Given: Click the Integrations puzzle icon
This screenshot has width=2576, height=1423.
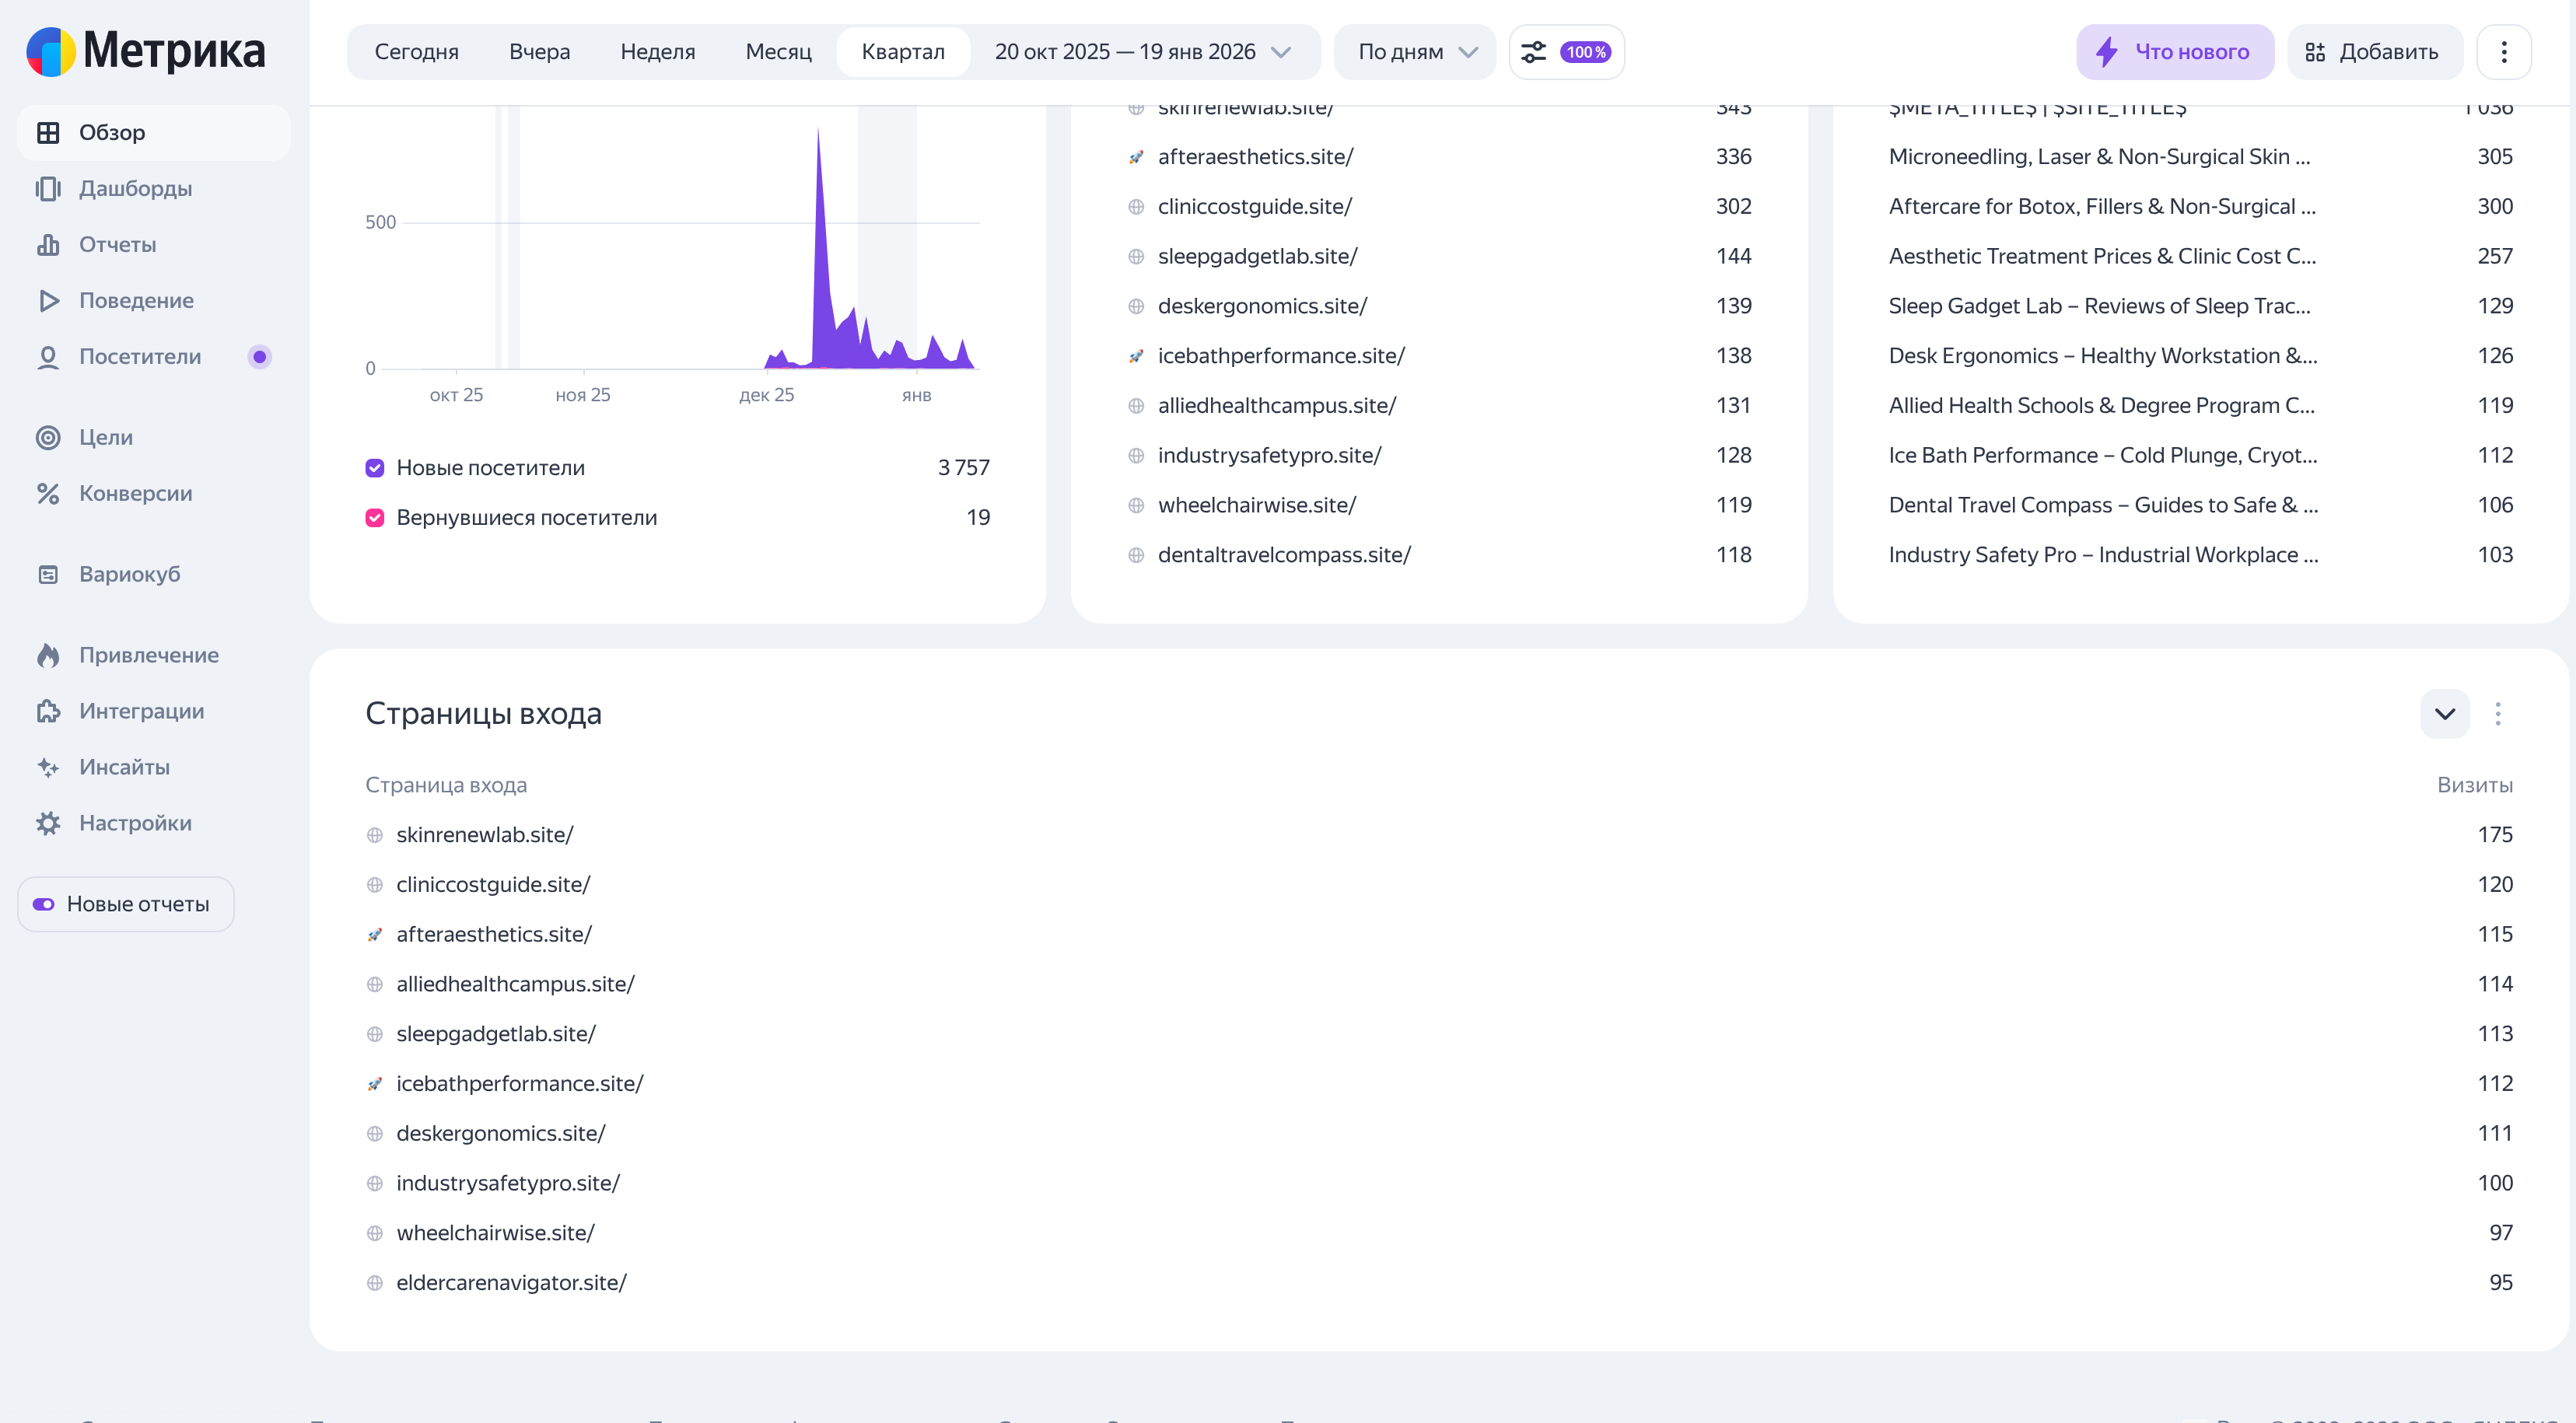Looking at the screenshot, I should coord(47,711).
